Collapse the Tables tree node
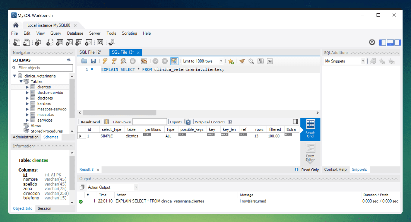 coord(21,81)
